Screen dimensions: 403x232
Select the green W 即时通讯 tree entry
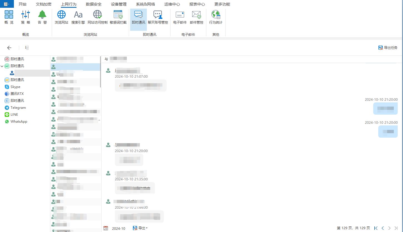[15, 66]
